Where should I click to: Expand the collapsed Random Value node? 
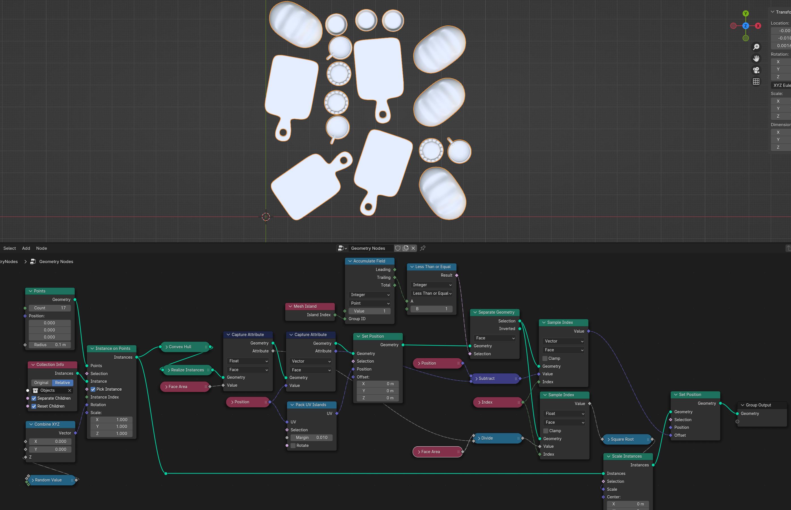click(33, 480)
